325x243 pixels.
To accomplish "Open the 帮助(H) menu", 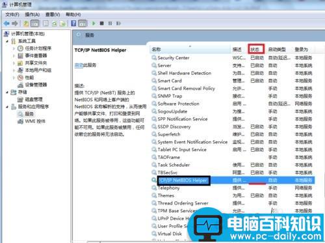I will pyautogui.click(x=73, y=14).
